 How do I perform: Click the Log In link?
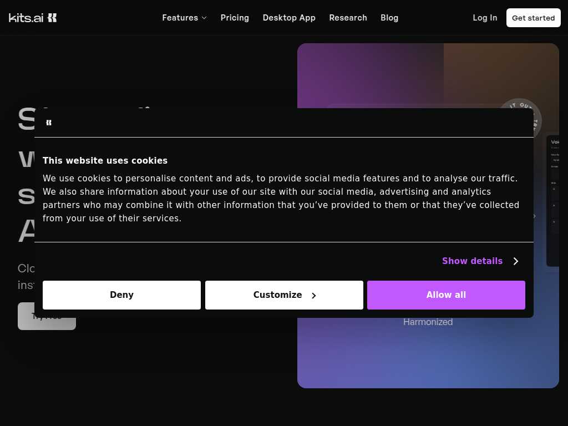pyautogui.click(x=485, y=18)
